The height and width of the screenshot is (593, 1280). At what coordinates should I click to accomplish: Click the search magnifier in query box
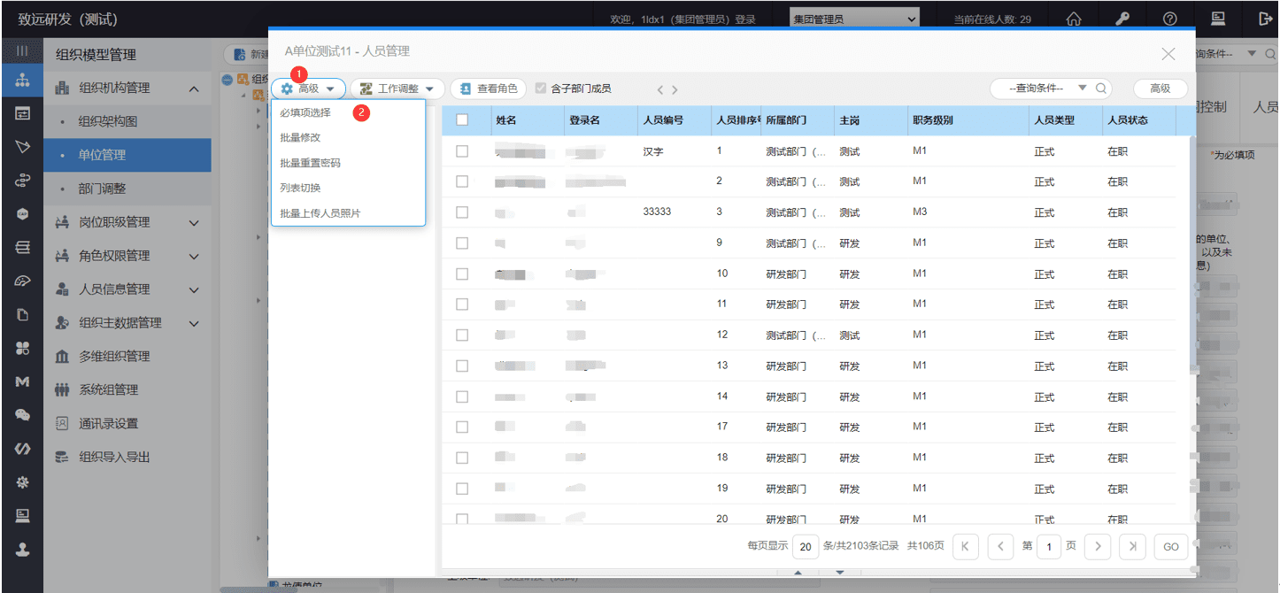click(x=1101, y=89)
